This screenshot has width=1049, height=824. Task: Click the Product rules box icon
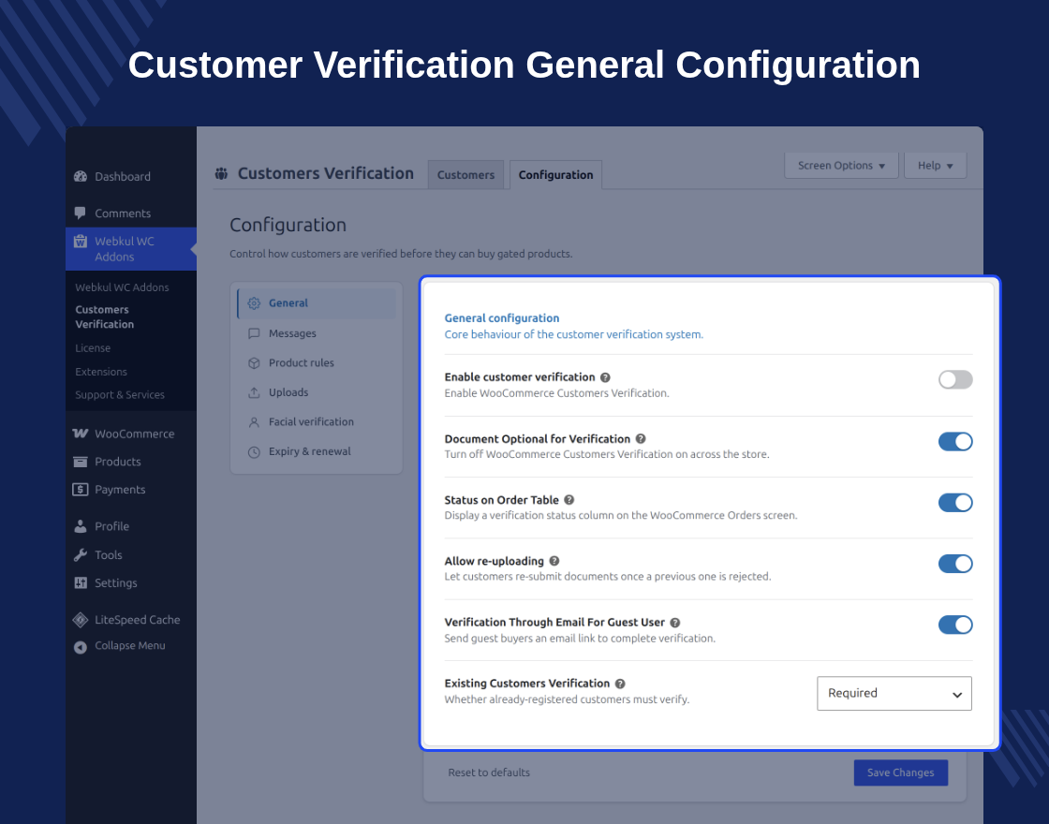click(x=254, y=363)
